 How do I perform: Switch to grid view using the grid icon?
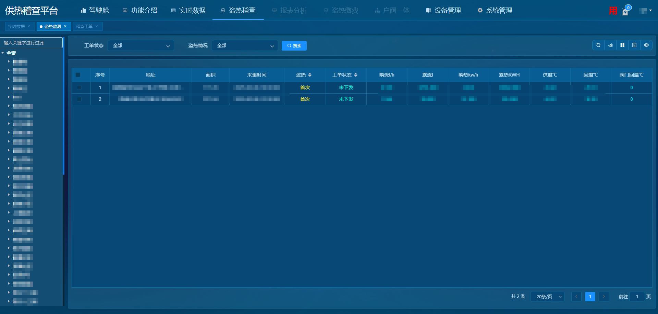622,45
